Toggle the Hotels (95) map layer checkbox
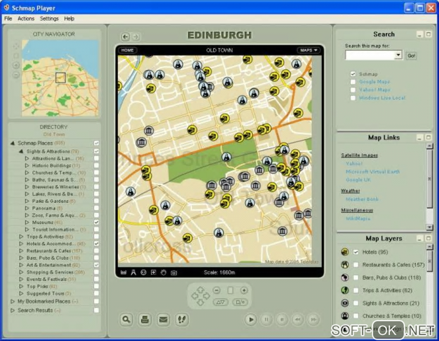The height and width of the screenshot is (341, 439). pos(356,252)
